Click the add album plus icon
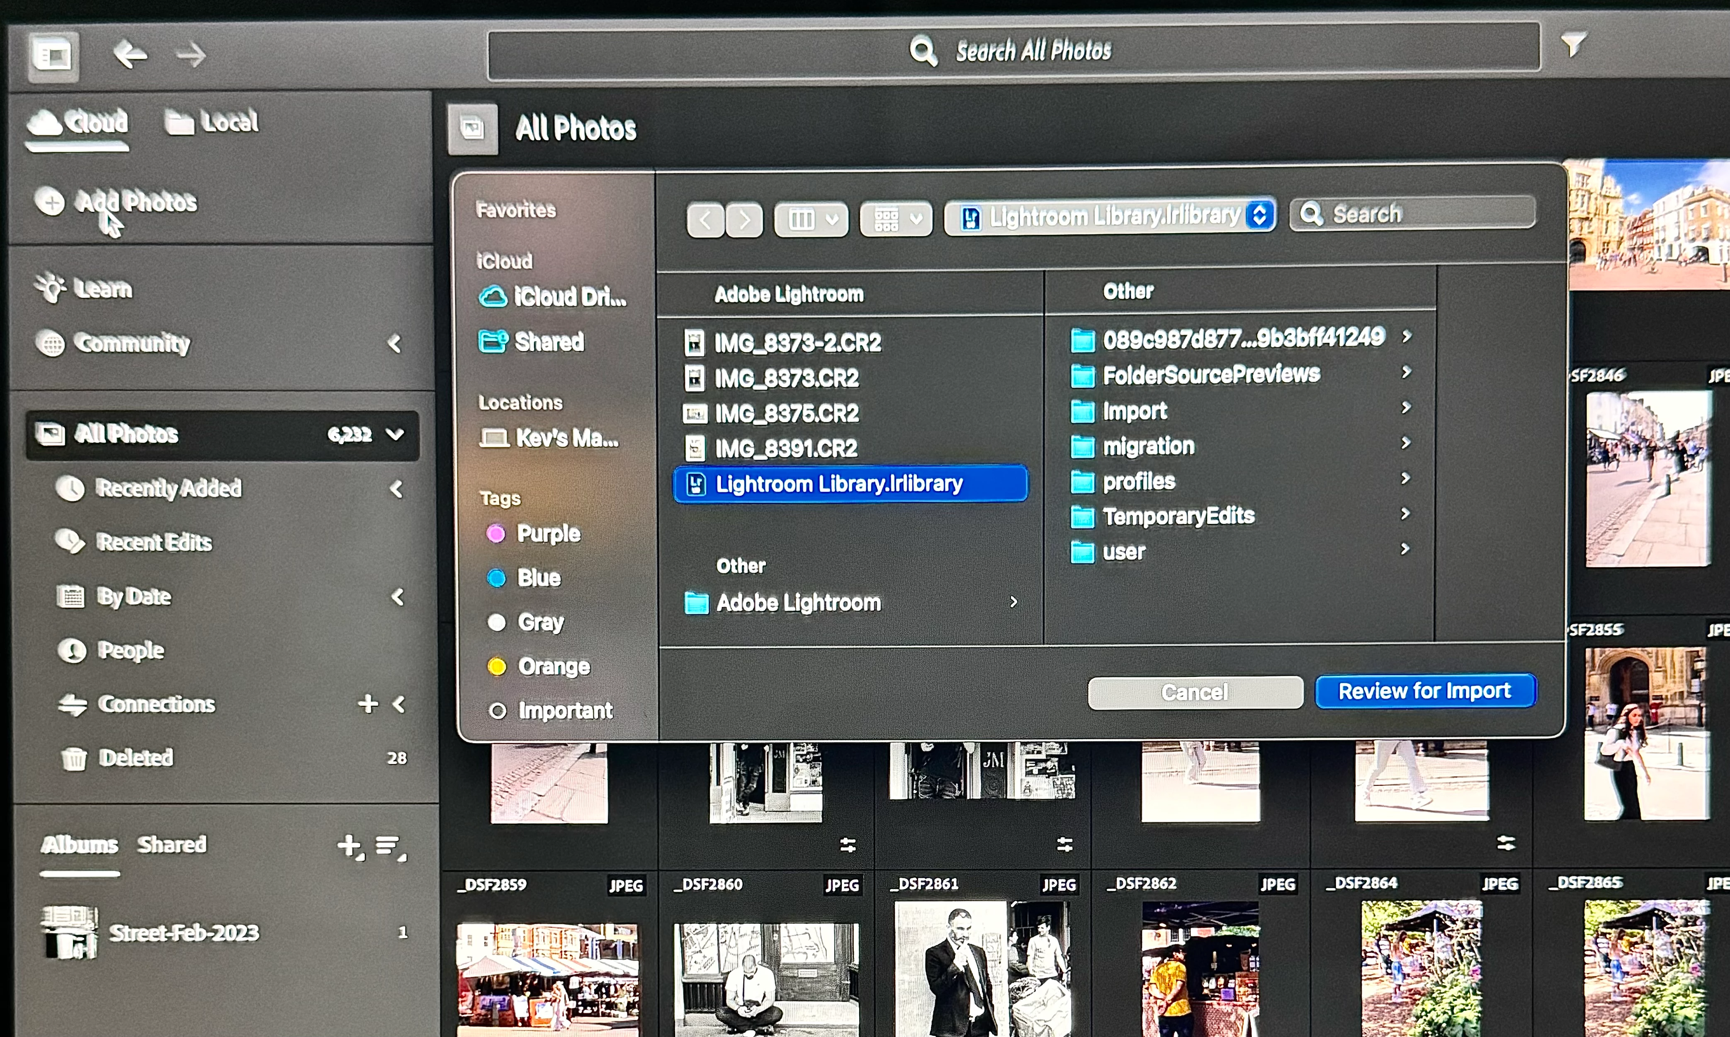This screenshot has width=1730, height=1037. pyautogui.click(x=350, y=846)
